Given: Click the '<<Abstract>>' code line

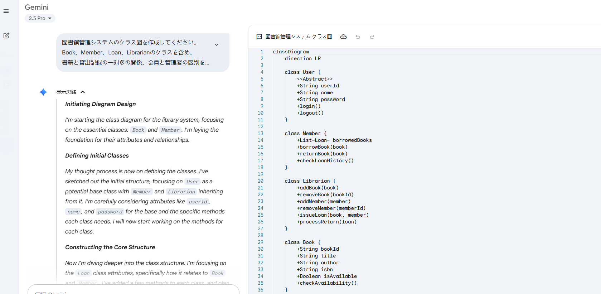Looking at the screenshot, I should coord(315,79).
